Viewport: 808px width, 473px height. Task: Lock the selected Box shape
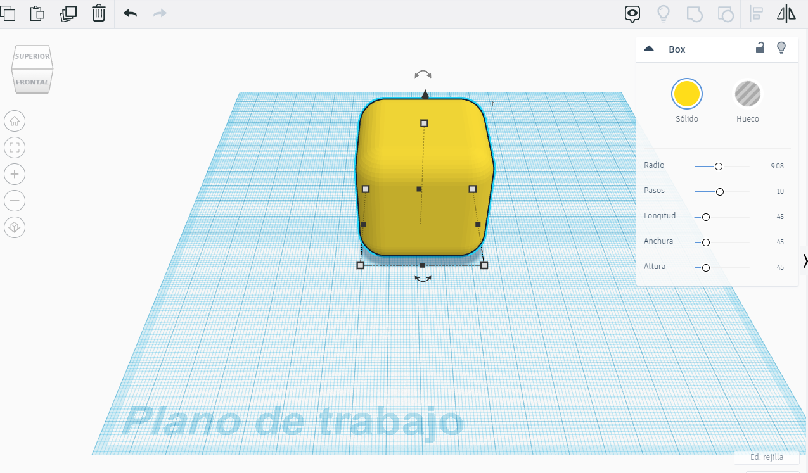pyautogui.click(x=760, y=48)
